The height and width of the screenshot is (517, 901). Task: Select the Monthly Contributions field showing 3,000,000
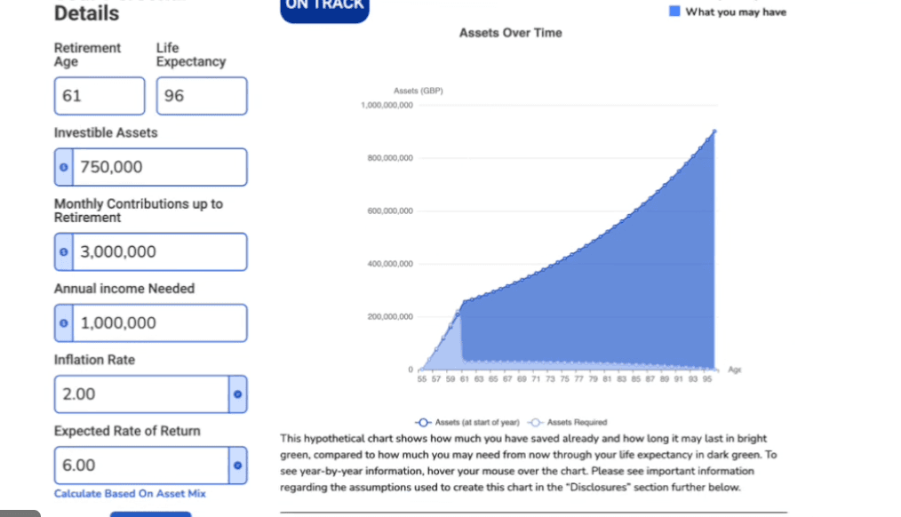click(x=158, y=252)
